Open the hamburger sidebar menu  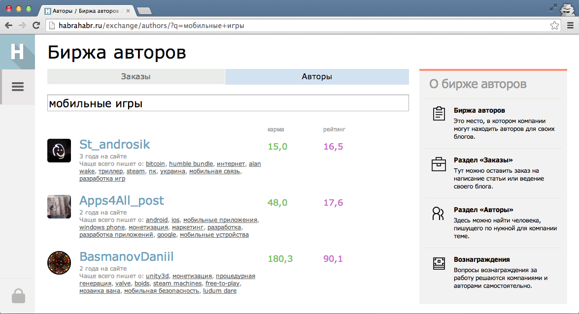pos(17,87)
